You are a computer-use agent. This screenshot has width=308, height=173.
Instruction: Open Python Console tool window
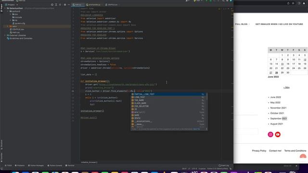(x=55, y=165)
